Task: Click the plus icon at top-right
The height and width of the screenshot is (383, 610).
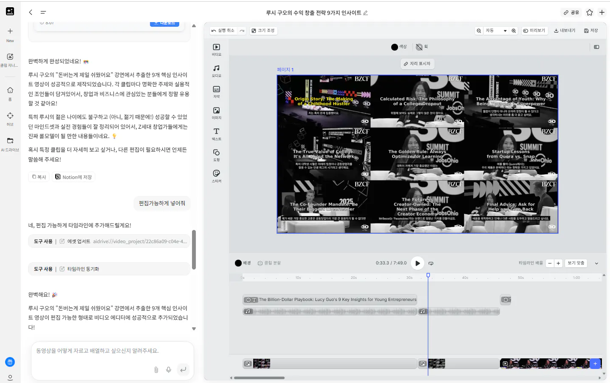Action: coord(602,12)
